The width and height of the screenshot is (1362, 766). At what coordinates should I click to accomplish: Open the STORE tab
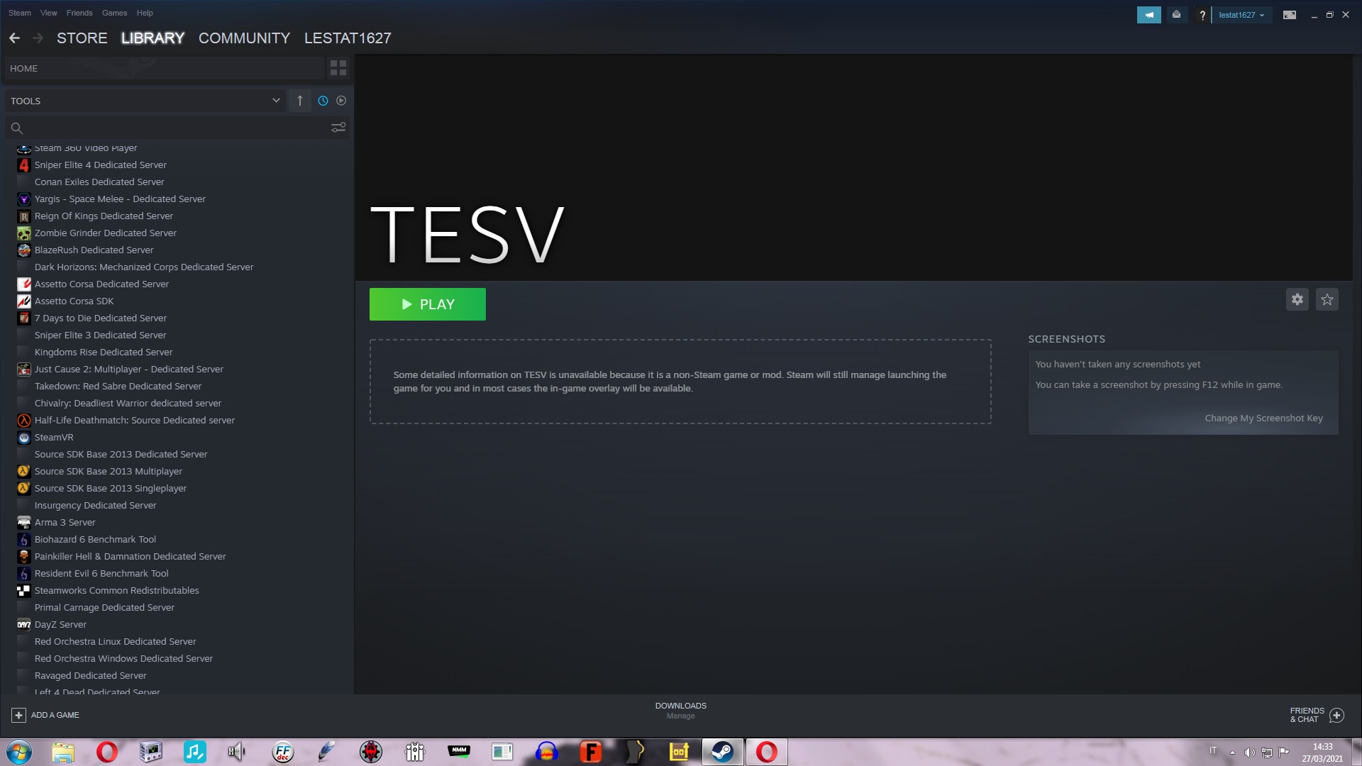pyautogui.click(x=82, y=38)
